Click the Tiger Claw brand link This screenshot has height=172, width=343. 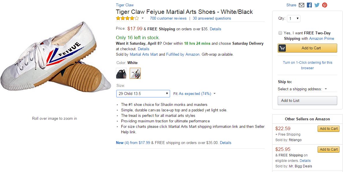(125, 5)
